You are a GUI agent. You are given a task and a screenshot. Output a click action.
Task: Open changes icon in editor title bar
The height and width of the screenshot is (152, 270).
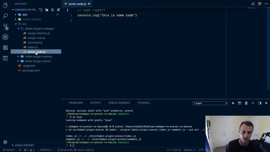tap(253, 4)
